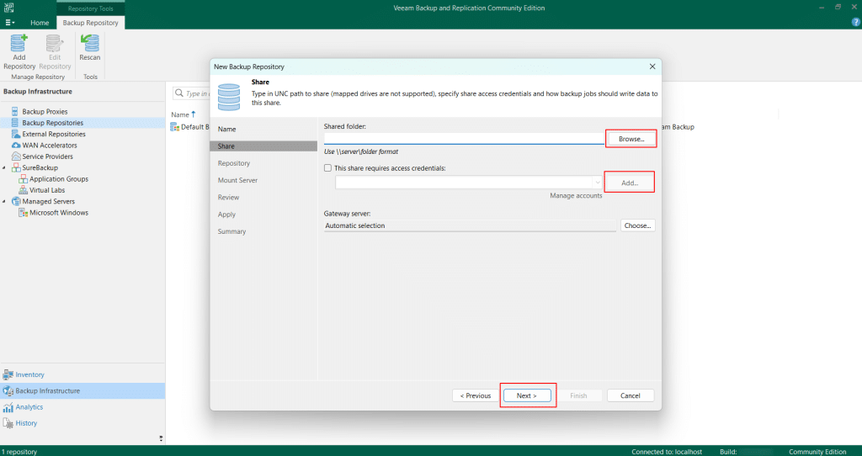The image size is (862, 456).
Task: Click the help question mark icon
Action: coord(855,23)
